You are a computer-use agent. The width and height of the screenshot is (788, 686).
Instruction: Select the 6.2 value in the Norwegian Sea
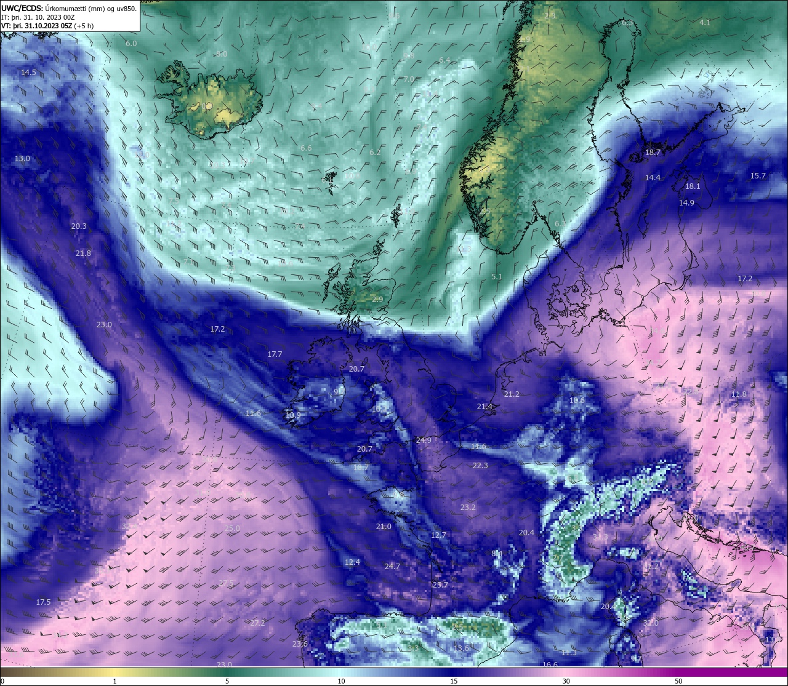pos(375,153)
